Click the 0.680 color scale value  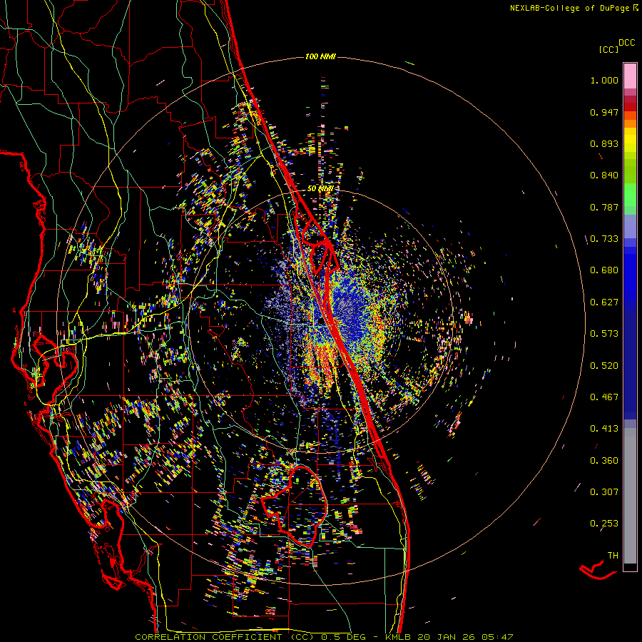click(604, 270)
